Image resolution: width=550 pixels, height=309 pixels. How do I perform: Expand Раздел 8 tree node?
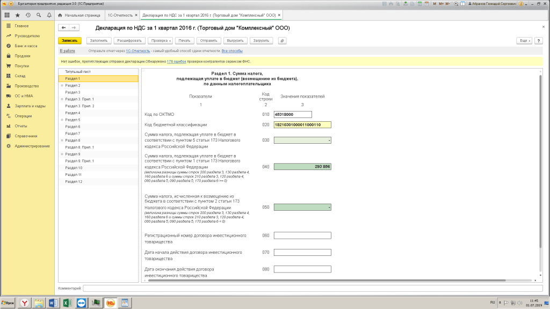62,141
